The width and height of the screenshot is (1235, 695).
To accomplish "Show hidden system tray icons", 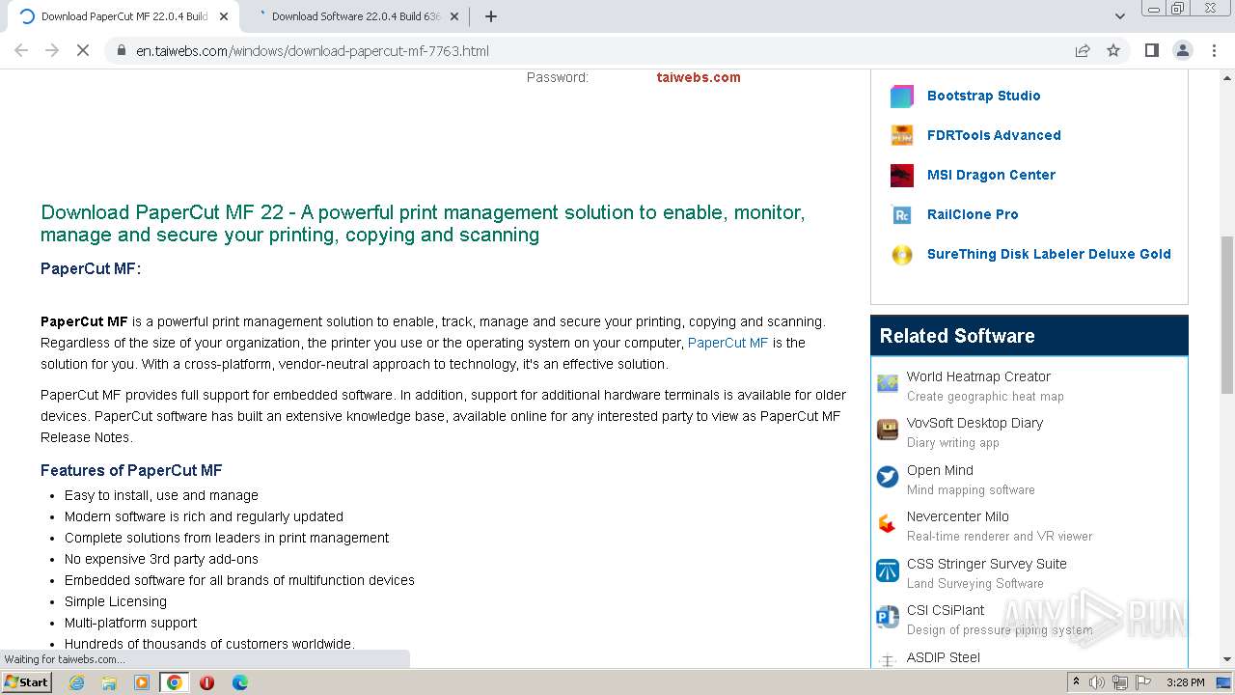I will pos(1077,682).
